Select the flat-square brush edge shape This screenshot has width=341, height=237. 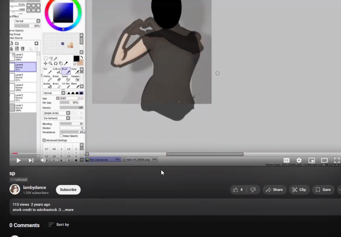click(81, 93)
